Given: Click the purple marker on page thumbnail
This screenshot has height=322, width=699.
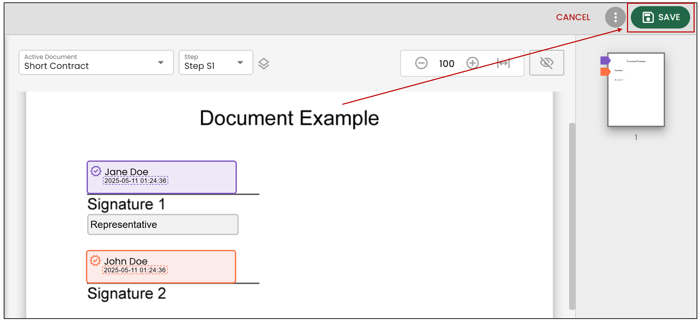Looking at the screenshot, I should (x=605, y=61).
